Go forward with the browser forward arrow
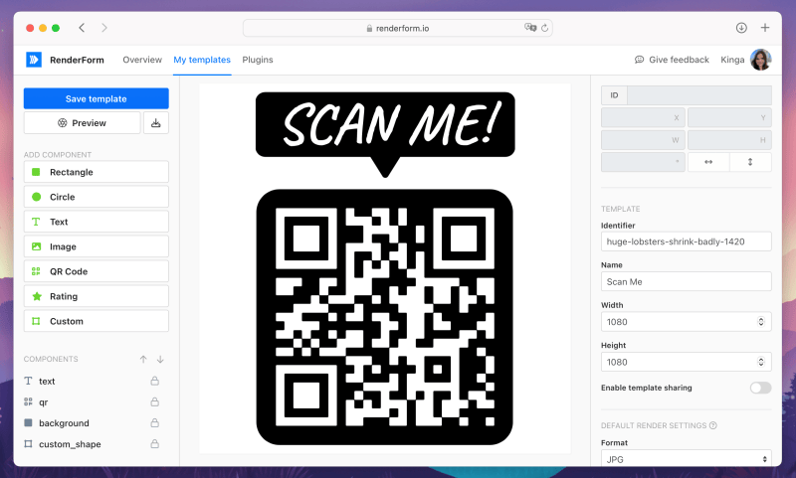Screen dimensions: 796x478 tap(104, 28)
